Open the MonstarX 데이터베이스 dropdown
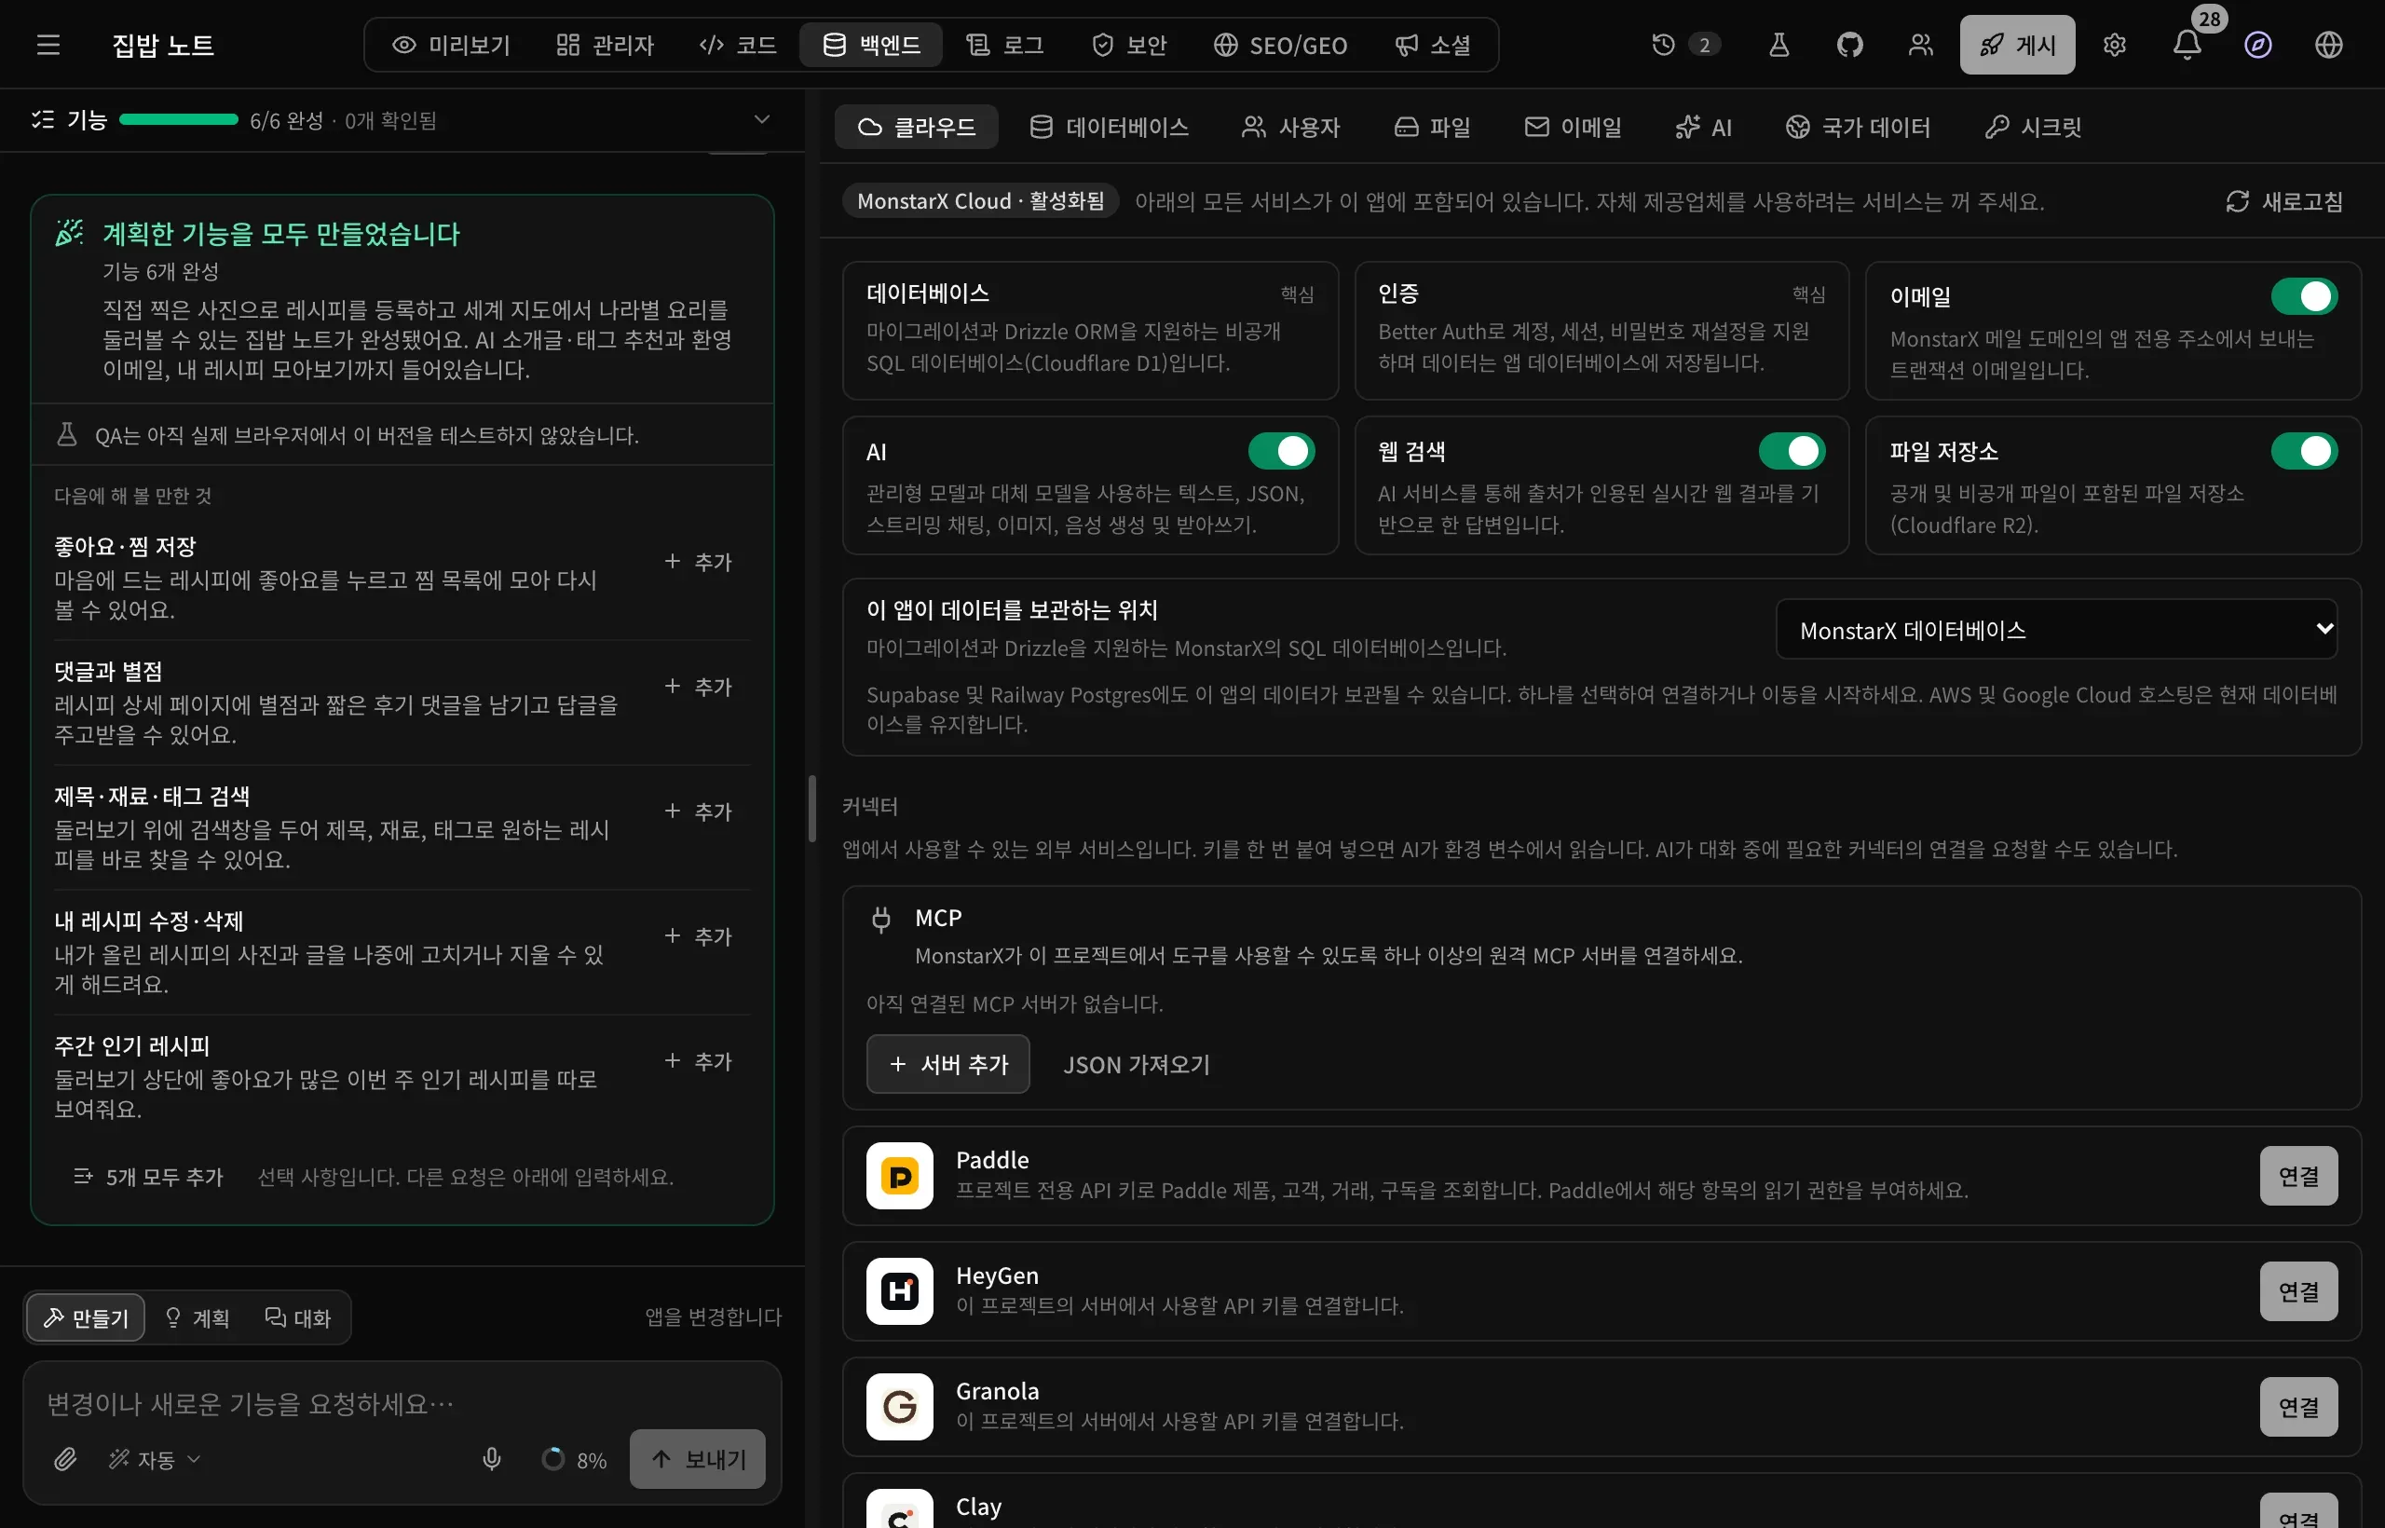Screen dimensions: 2385x1528 click(x=2055, y=629)
